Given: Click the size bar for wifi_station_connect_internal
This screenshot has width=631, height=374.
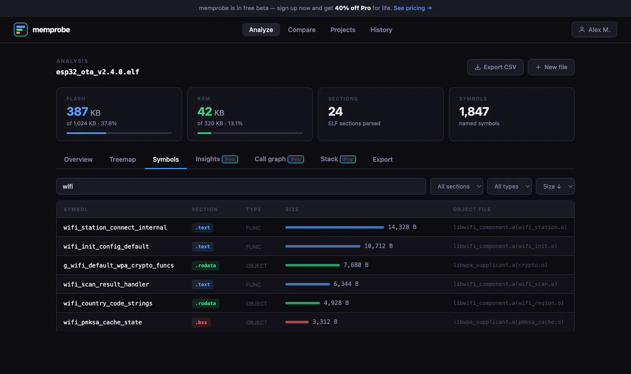Looking at the screenshot, I should click(x=334, y=227).
